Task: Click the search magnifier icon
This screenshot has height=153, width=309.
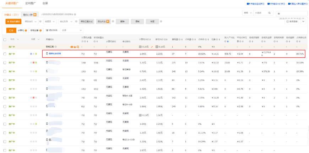Action: 269,13
